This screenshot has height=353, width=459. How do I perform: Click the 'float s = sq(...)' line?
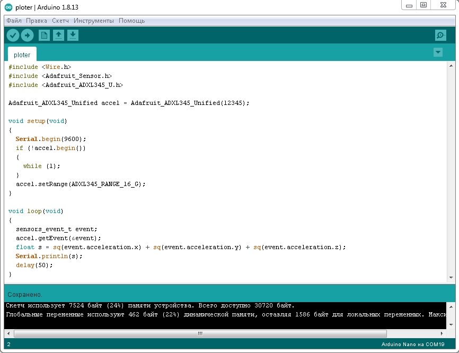(x=181, y=248)
